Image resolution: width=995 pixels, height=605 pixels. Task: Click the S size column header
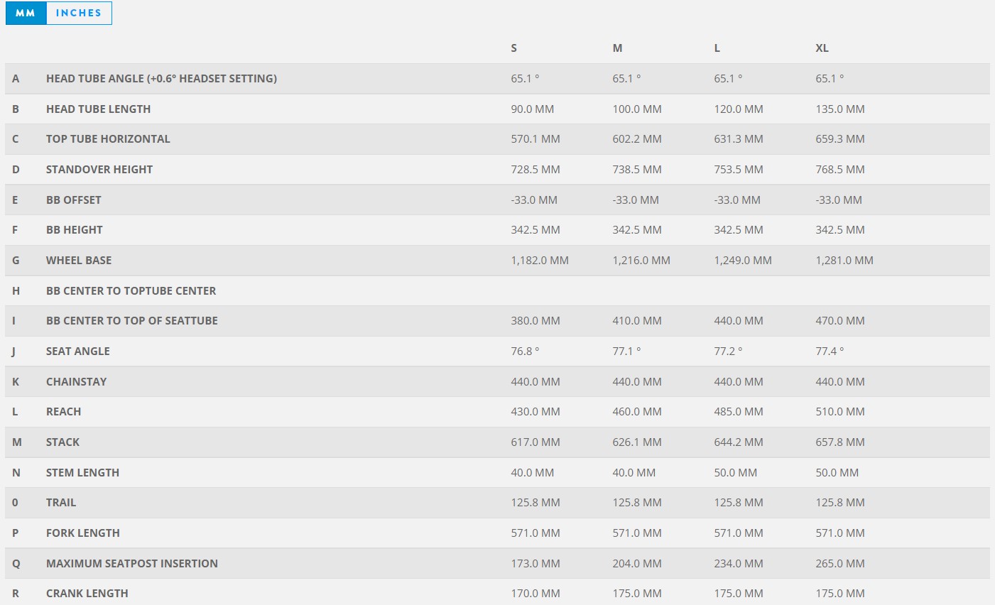[x=514, y=48]
